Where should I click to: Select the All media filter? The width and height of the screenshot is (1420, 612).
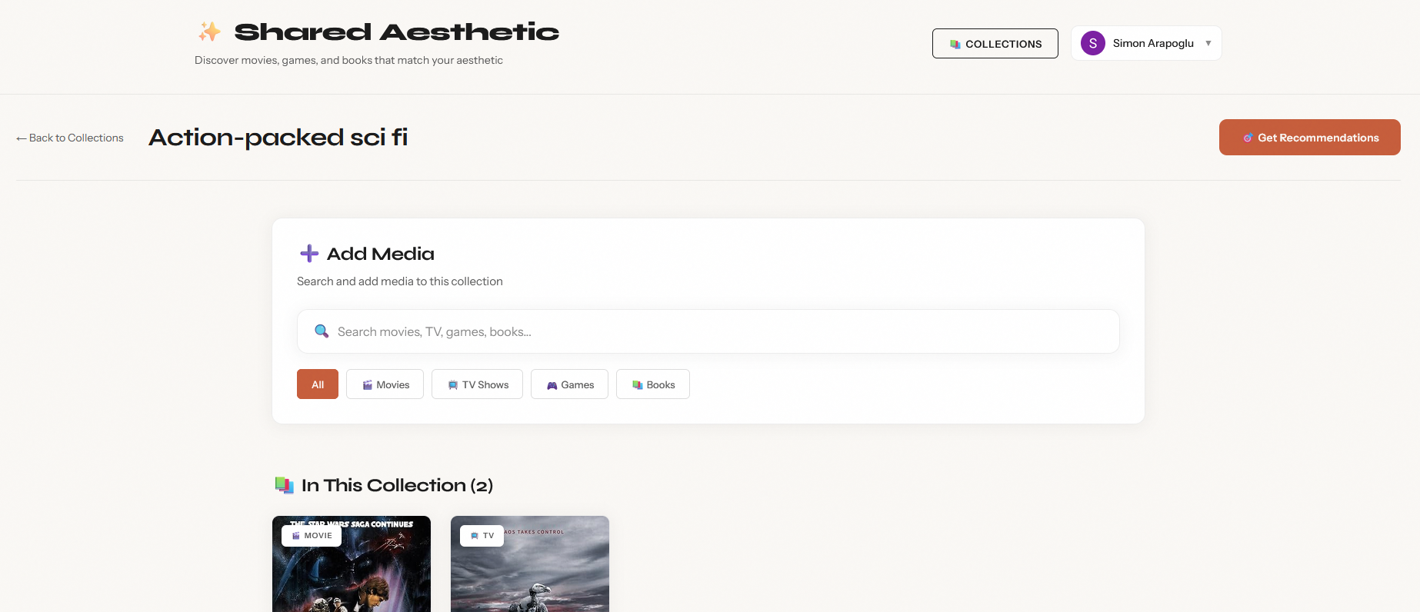pyautogui.click(x=317, y=384)
